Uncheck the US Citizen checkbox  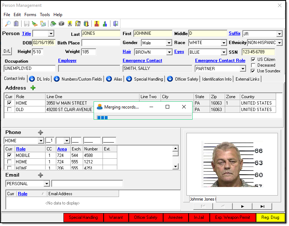tap(253, 59)
